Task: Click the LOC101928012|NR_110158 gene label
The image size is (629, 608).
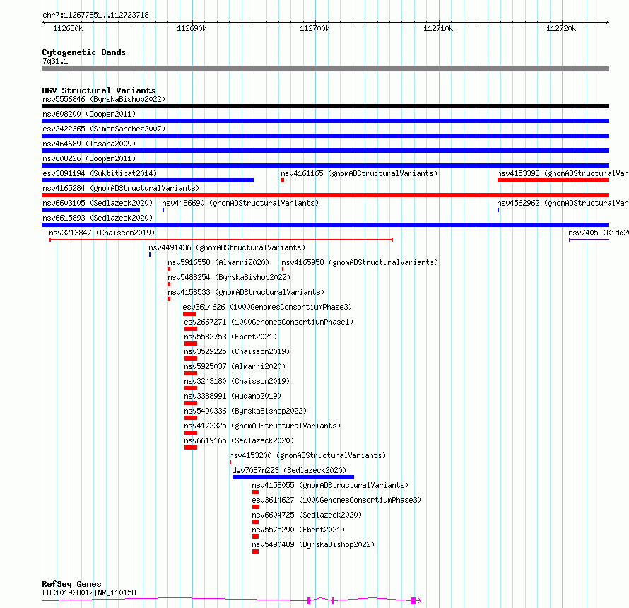Action: [x=89, y=592]
